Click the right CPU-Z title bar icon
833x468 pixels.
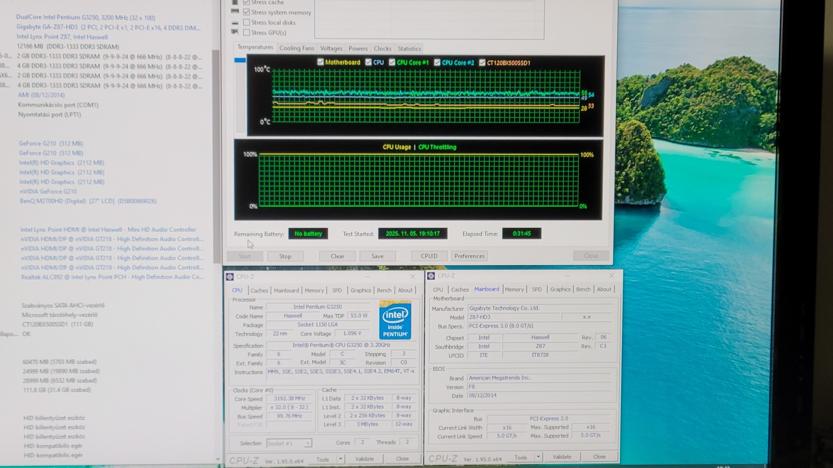[431, 276]
